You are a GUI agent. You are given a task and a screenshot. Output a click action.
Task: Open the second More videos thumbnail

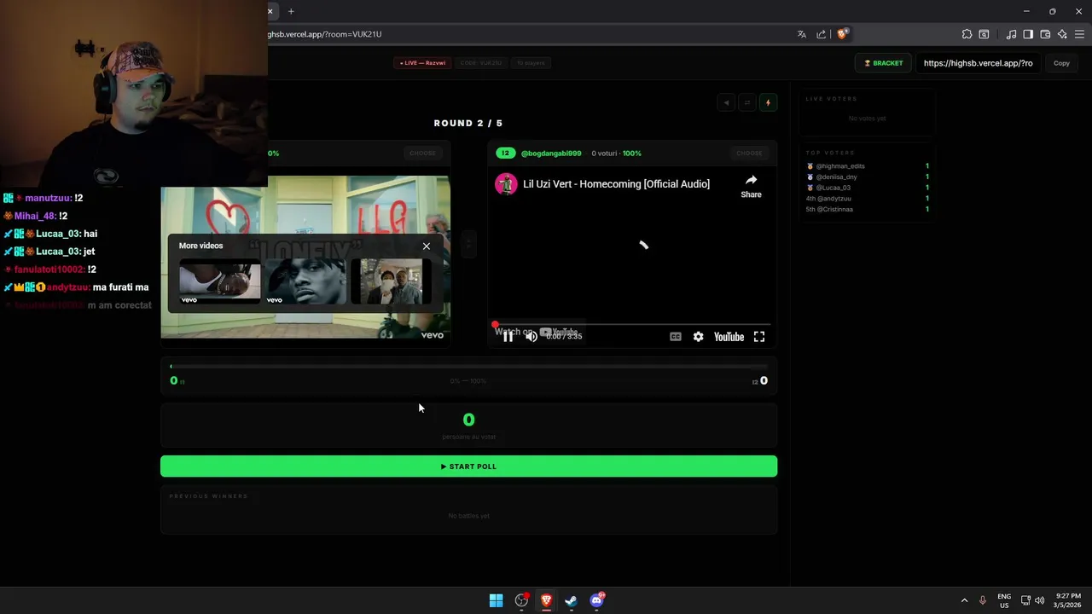[305, 282]
